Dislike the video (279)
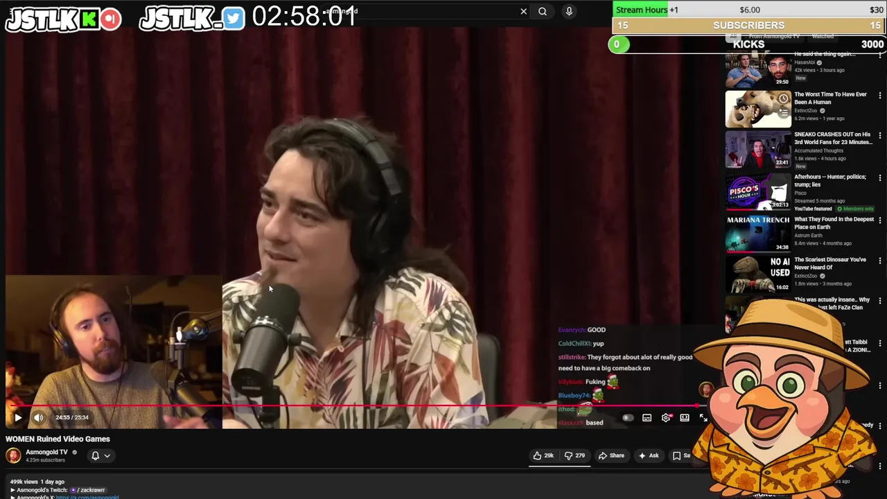Image resolution: width=887 pixels, height=499 pixels. coord(574,455)
